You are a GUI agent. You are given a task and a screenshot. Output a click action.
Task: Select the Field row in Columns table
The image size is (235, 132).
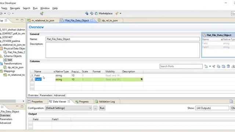(x=87, y=76)
